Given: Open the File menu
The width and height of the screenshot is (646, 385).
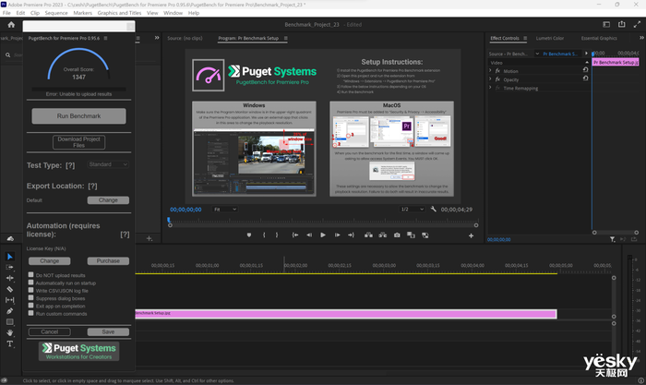Looking at the screenshot, I should [x=6, y=13].
